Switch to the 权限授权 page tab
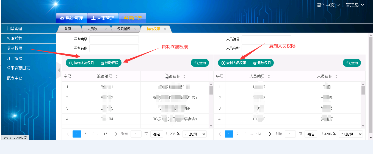 (123, 29)
